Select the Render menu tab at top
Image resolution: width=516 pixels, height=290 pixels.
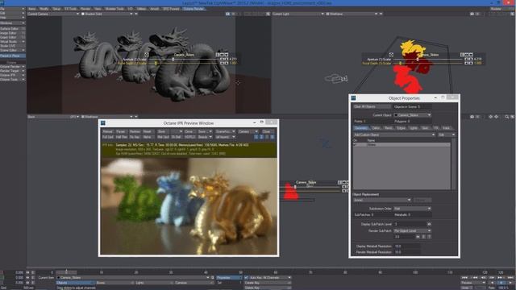point(85,9)
